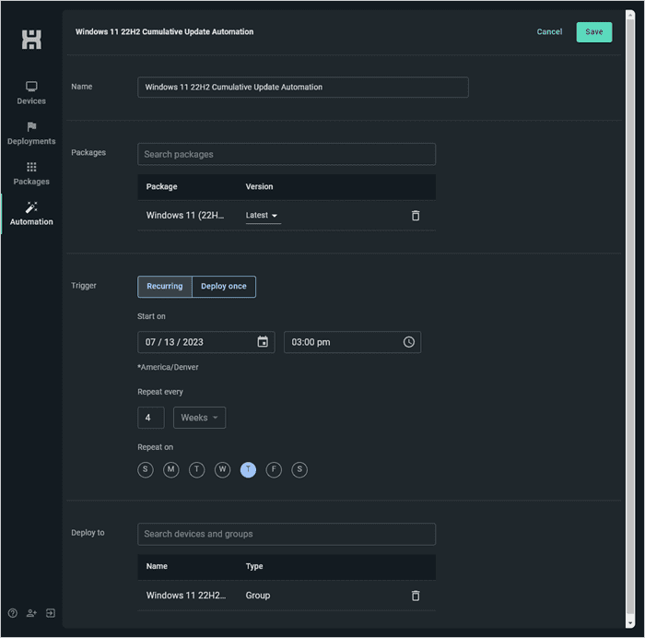Viewport: 645px width, 638px height.
Task: Click the Windows 11 (22H... package name
Action: pyautogui.click(x=185, y=215)
